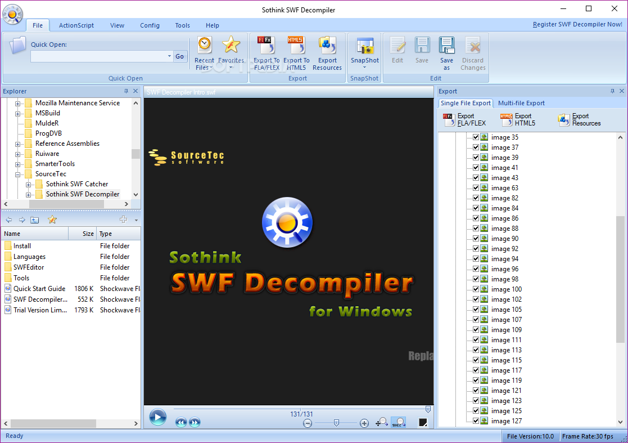
Task: Open the View ribbon tab
Action: click(x=117, y=25)
